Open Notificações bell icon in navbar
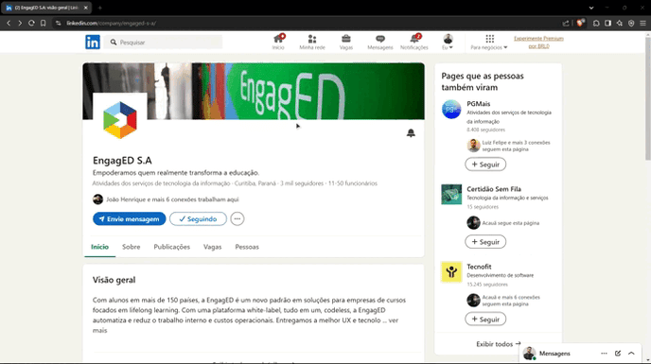 [413, 42]
